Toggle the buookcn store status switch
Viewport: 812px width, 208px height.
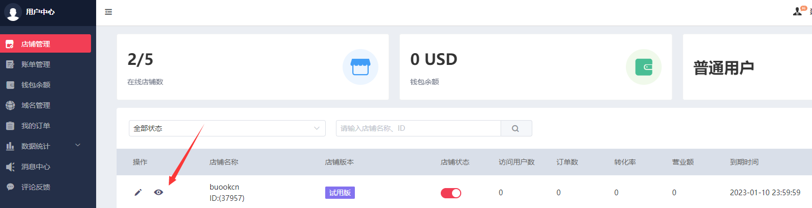(x=450, y=193)
